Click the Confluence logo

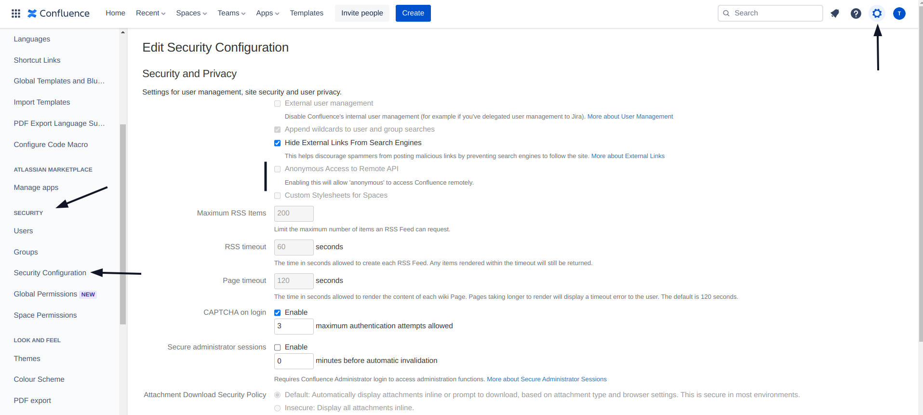[58, 13]
